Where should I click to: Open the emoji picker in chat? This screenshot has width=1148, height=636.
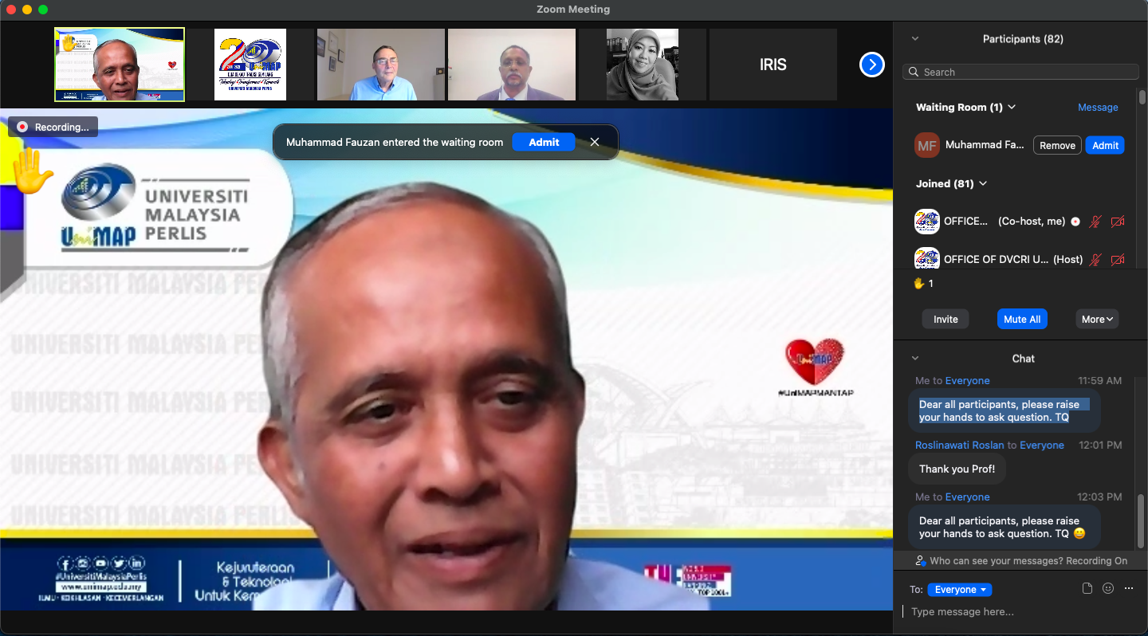1108,589
